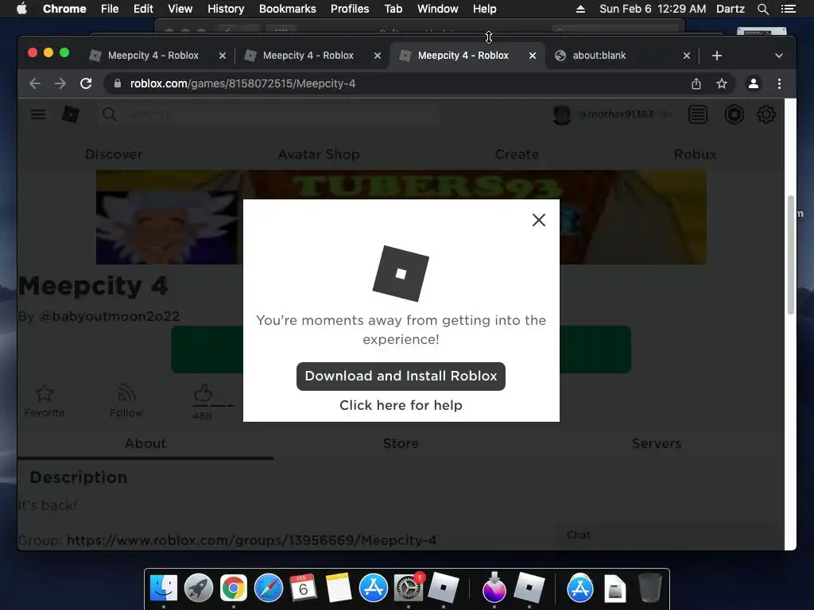
Task: Open Chrome's three-dot menu
Action: click(779, 83)
